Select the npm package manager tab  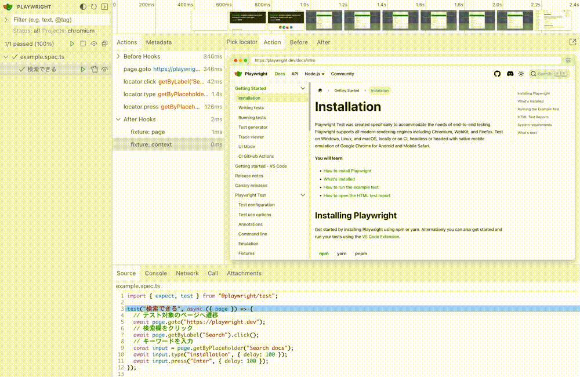(324, 253)
